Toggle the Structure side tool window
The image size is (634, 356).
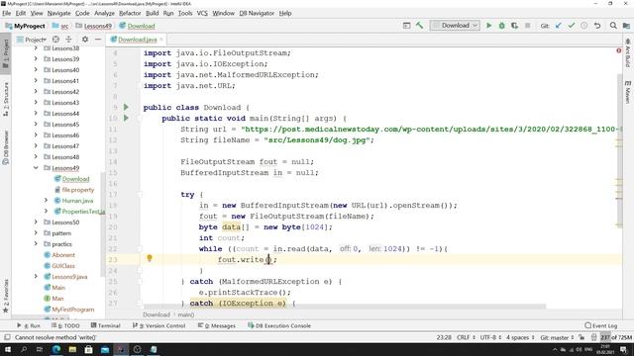[x=6, y=99]
